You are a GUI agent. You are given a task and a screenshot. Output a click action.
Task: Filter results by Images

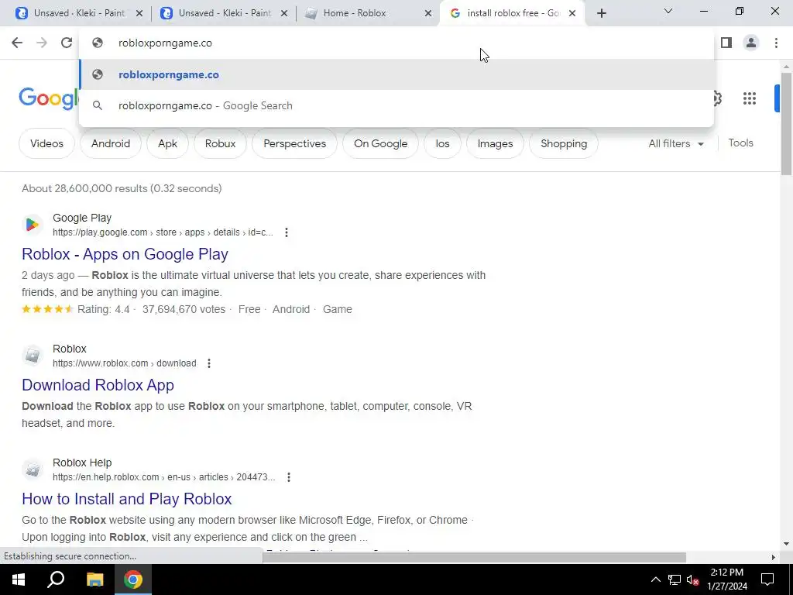tap(495, 143)
